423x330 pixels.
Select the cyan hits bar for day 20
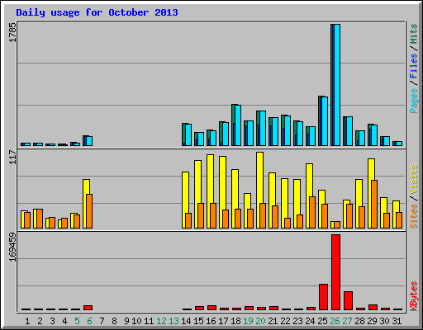(263, 129)
